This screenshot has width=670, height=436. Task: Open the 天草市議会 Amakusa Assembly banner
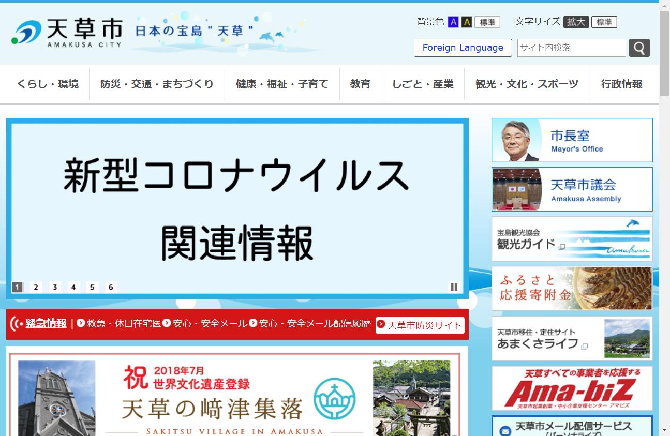coord(571,189)
